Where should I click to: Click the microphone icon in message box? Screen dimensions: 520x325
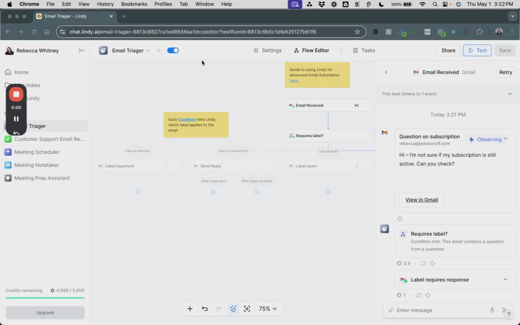(492, 310)
